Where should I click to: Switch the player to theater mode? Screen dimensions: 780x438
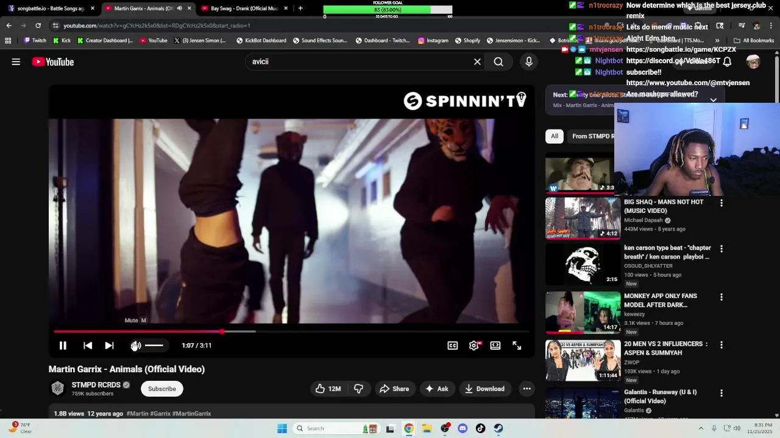click(x=495, y=346)
